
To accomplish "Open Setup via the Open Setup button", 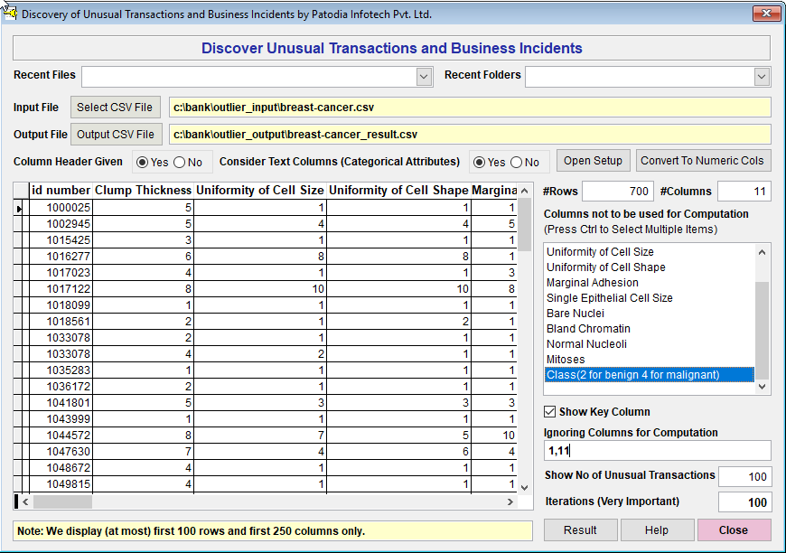I will click(x=593, y=161).
